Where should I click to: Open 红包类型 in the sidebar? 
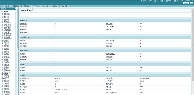click(x=6, y=44)
